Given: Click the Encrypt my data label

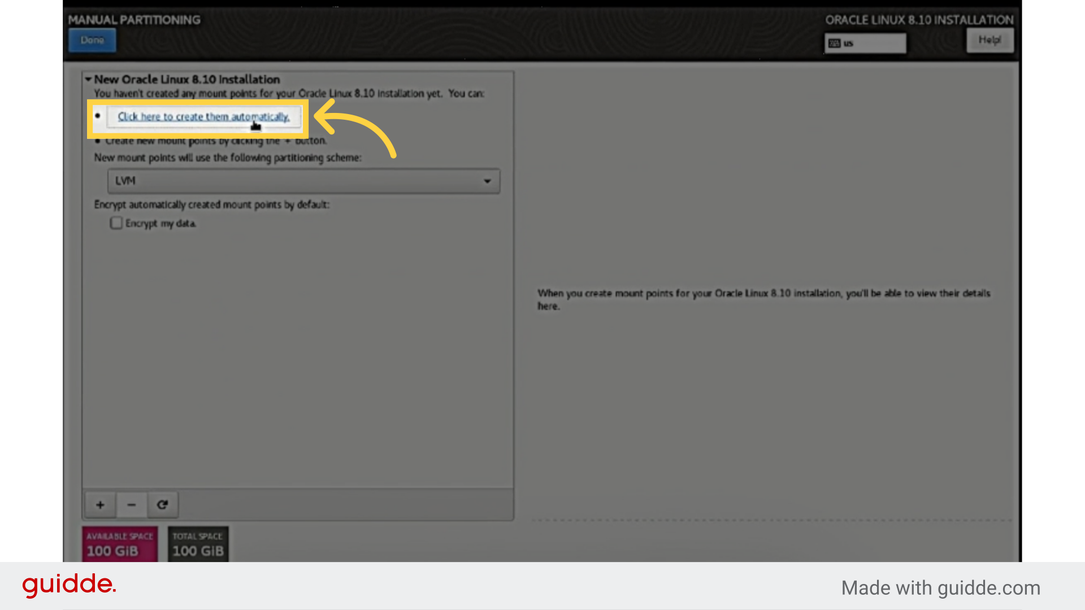Looking at the screenshot, I should click(161, 224).
